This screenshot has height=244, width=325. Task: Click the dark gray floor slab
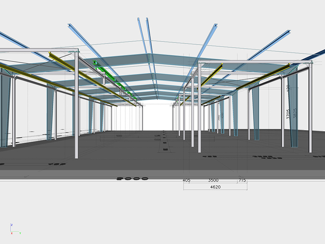[135, 156]
